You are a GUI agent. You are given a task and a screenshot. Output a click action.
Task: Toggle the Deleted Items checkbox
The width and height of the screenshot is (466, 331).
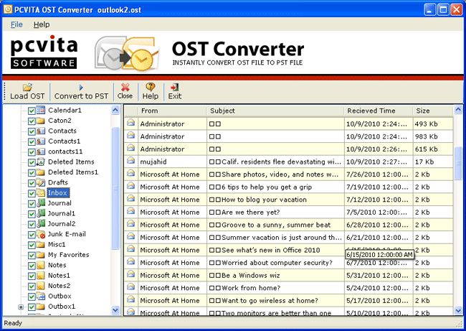(32, 162)
